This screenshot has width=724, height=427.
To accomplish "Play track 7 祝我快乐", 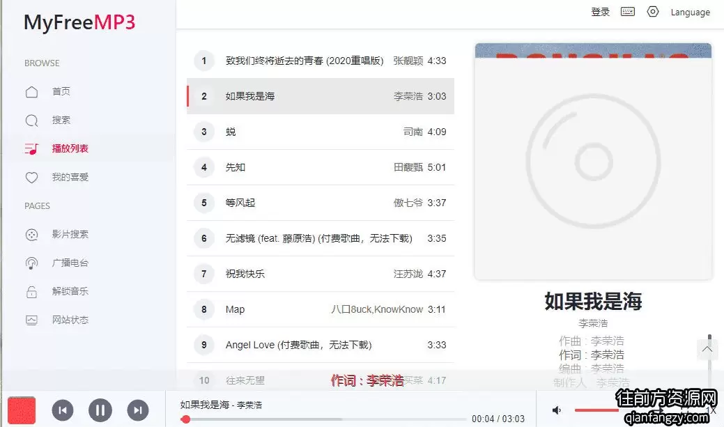I will (x=321, y=274).
